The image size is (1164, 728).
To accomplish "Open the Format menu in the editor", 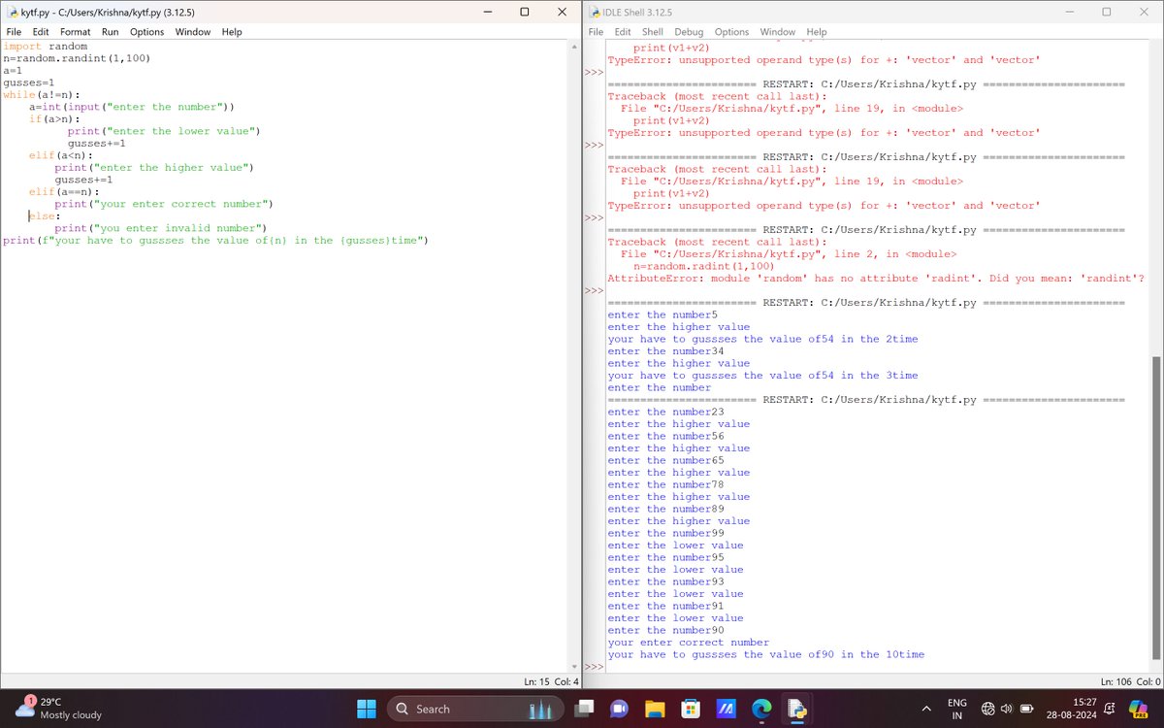I will [75, 31].
